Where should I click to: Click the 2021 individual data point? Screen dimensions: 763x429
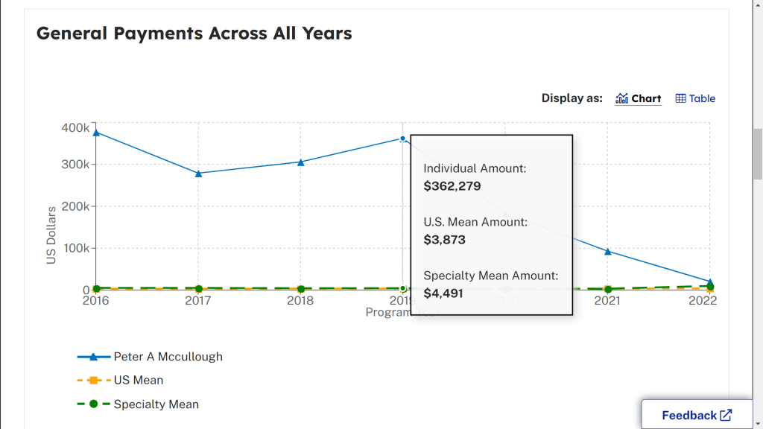click(x=608, y=252)
